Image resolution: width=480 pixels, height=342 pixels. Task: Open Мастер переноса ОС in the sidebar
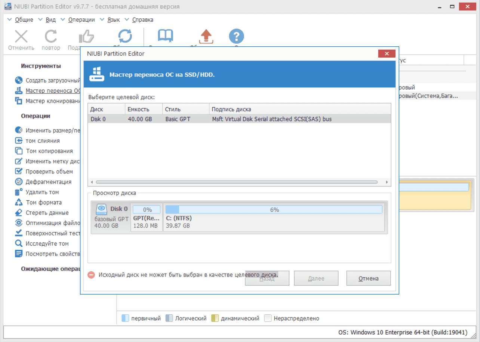[x=53, y=90]
